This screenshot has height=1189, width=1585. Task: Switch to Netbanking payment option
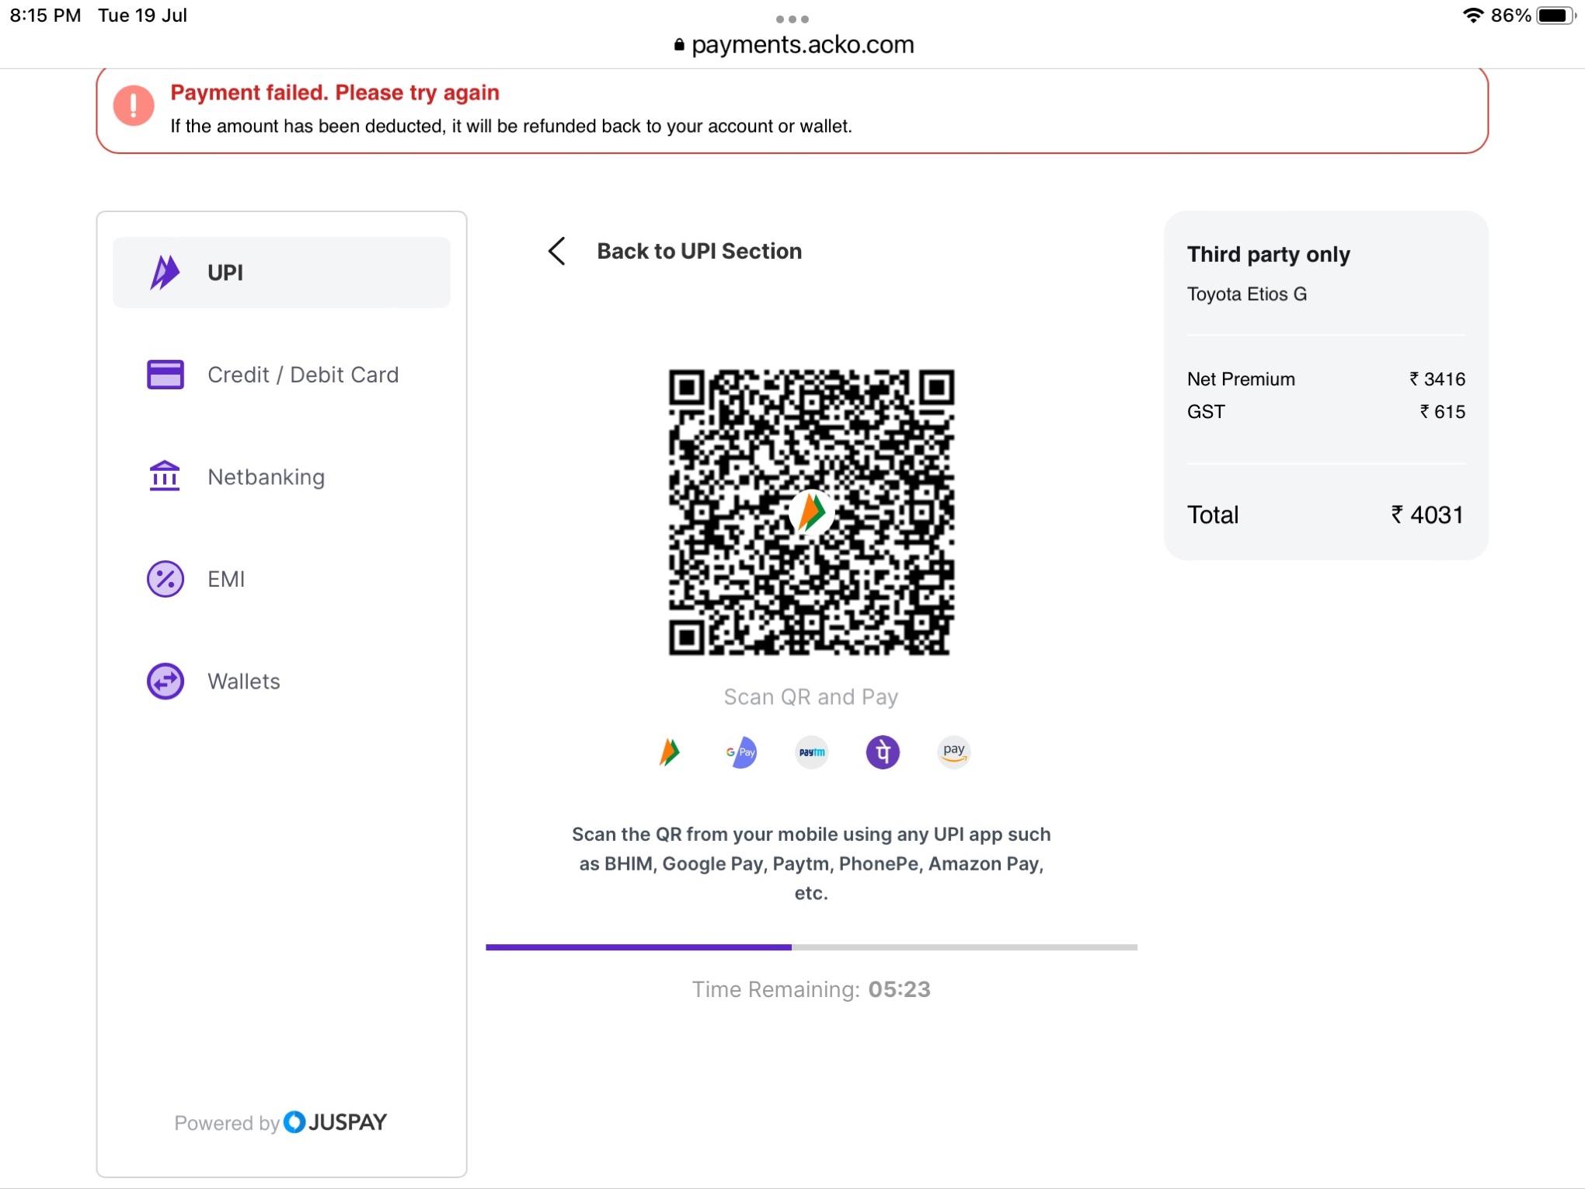point(266,477)
